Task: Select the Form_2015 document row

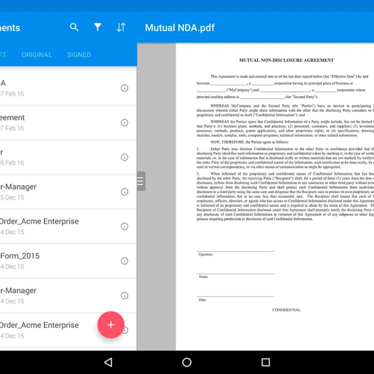Action: [68, 261]
